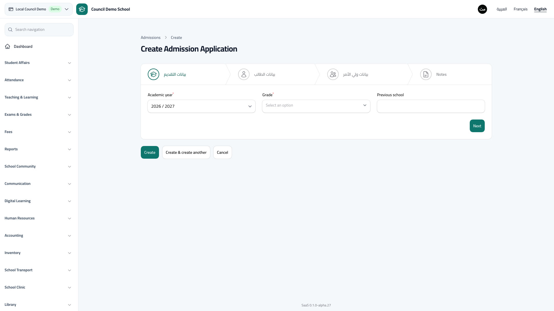
Task: Click the guardian data people step icon
Action: (x=333, y=74)
